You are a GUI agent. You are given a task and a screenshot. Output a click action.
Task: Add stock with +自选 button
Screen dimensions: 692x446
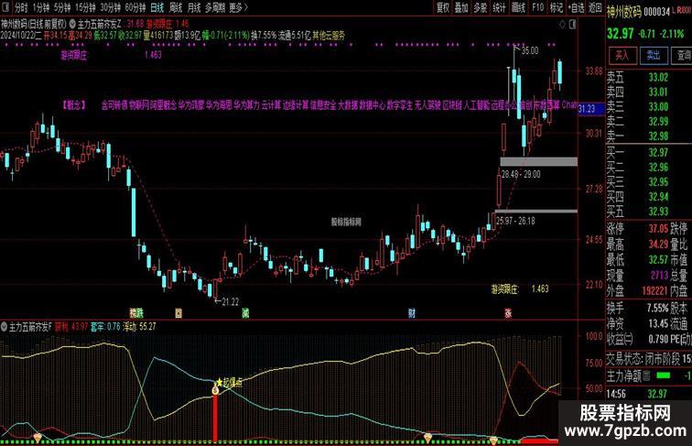pyautogui.click(x=576, y=7)
